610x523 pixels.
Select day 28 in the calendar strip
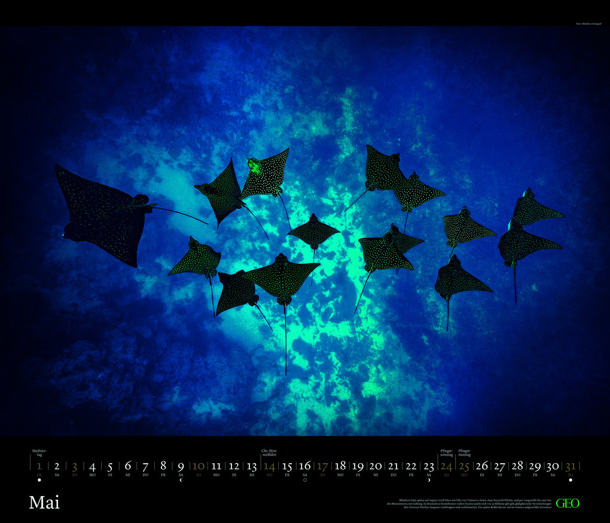click(517, 466)
